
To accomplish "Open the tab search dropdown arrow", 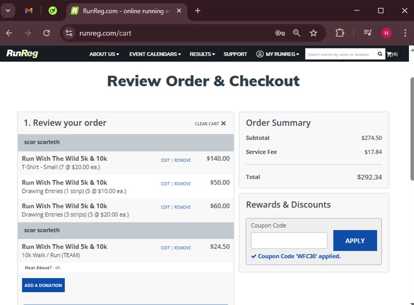I will point(8,11).
